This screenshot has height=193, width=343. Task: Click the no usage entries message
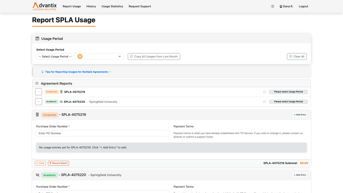(171, 147)
